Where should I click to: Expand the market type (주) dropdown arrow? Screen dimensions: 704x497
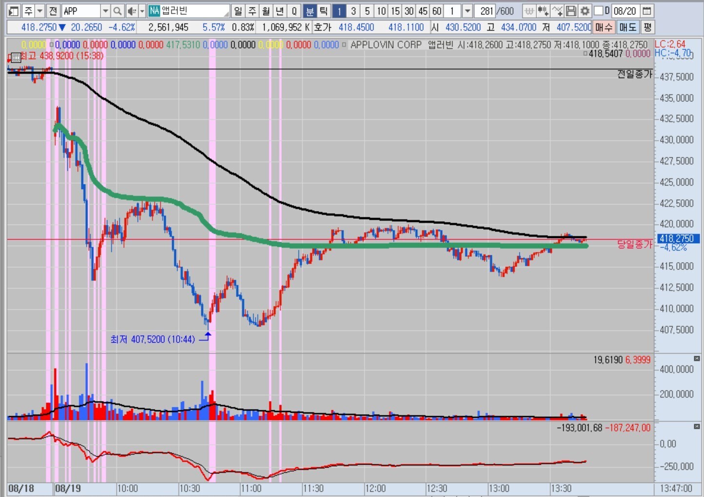[x=40, y=11]
